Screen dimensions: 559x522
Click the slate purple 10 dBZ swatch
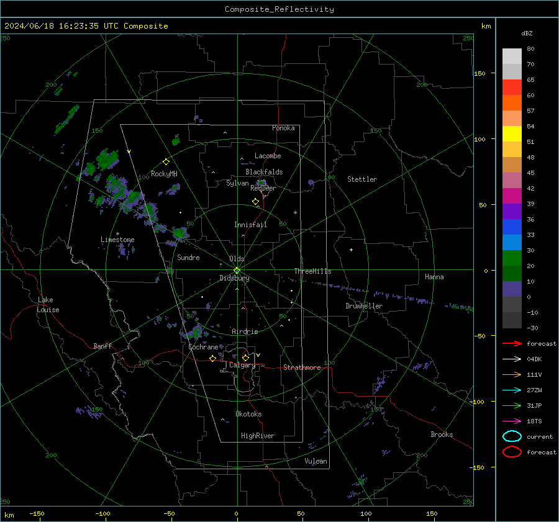tap(512, 289)
